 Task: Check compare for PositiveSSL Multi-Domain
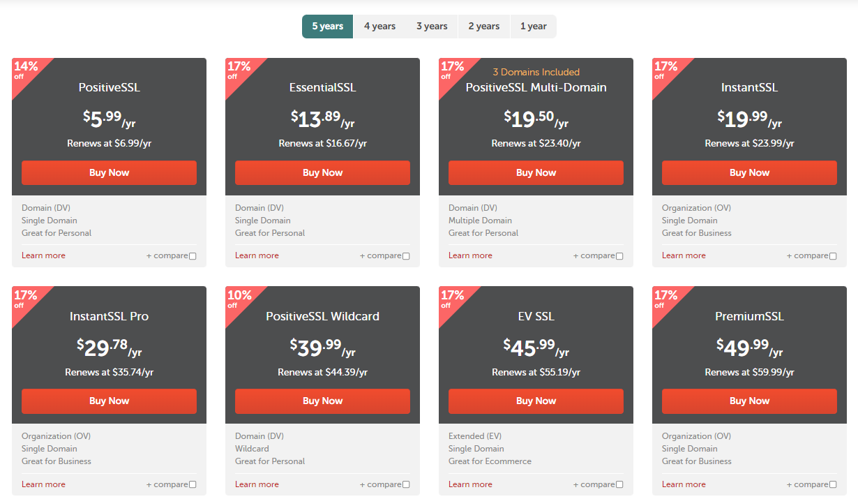pyautogui.click(x=621, y=255)
